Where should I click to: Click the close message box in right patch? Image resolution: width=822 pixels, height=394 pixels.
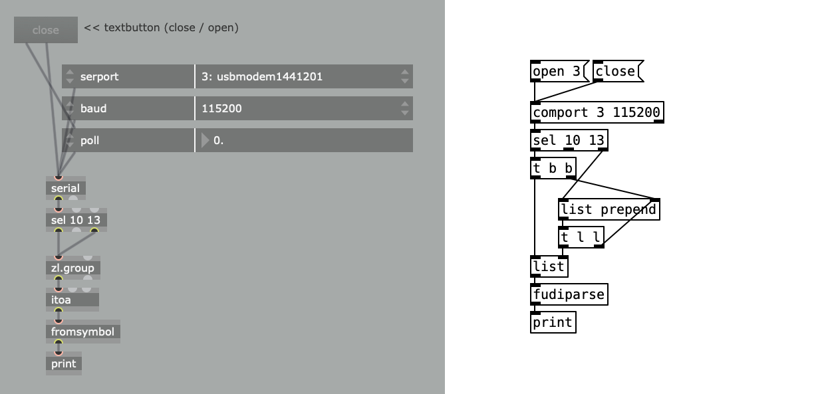tap(615, 71)
